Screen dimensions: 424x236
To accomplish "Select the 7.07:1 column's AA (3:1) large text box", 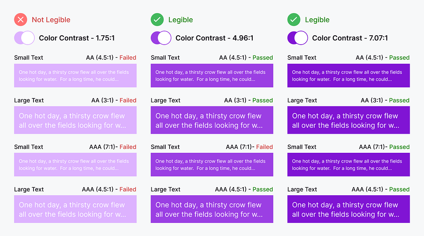I will [348, 120].
